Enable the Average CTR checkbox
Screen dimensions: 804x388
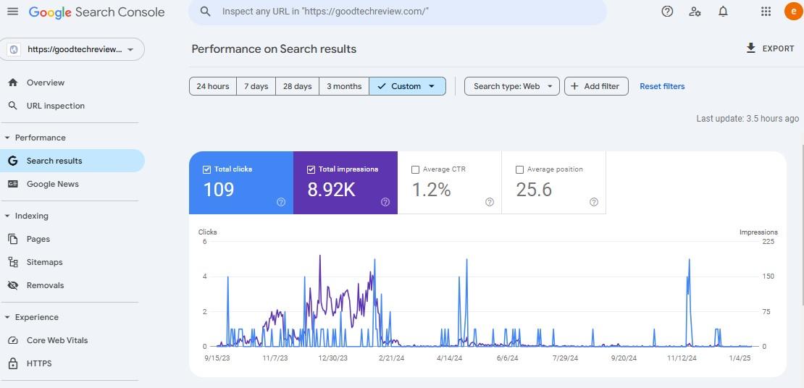point(415,169)
